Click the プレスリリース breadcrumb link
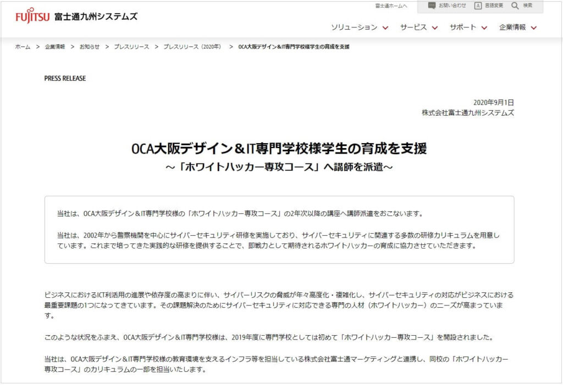 coord(131,47)
